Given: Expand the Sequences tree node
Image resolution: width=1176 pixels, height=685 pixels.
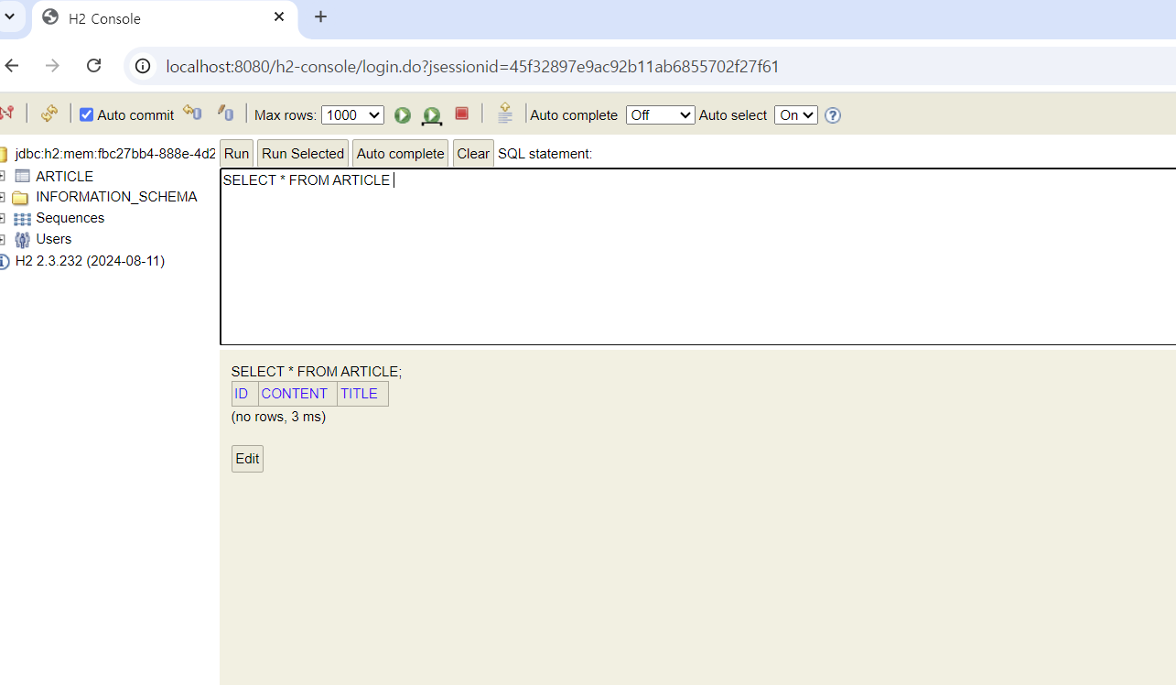Looking at the screenshot, I should point(3,218).
